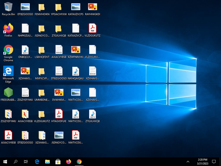Image resolution: width=221 pixels, height=166 pixels.
Task: Switch to Chrome on the taskbar
Action: (79, 162)
